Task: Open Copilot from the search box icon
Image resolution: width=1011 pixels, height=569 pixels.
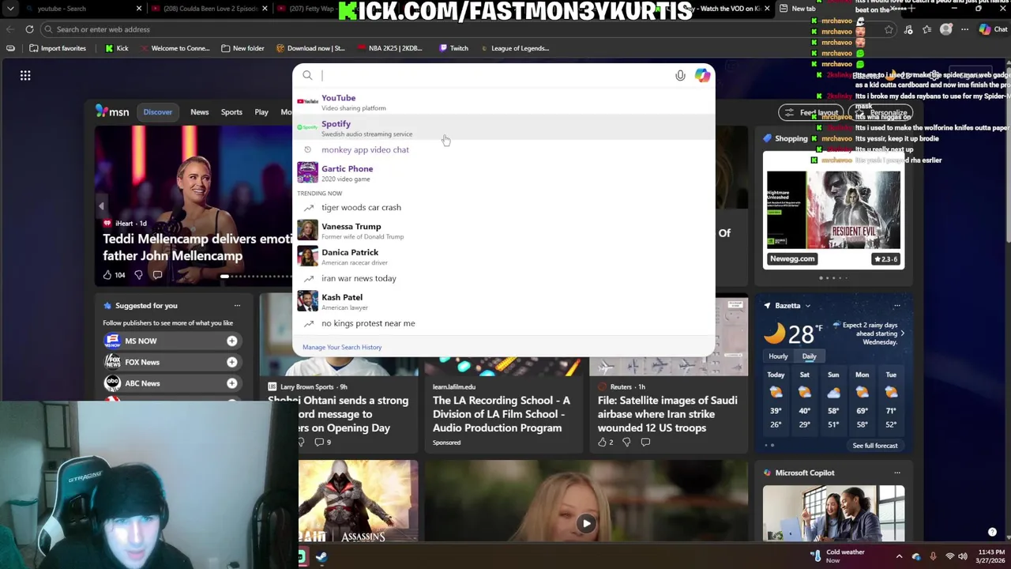Action: pyautogui.click(x=702, y=76)
